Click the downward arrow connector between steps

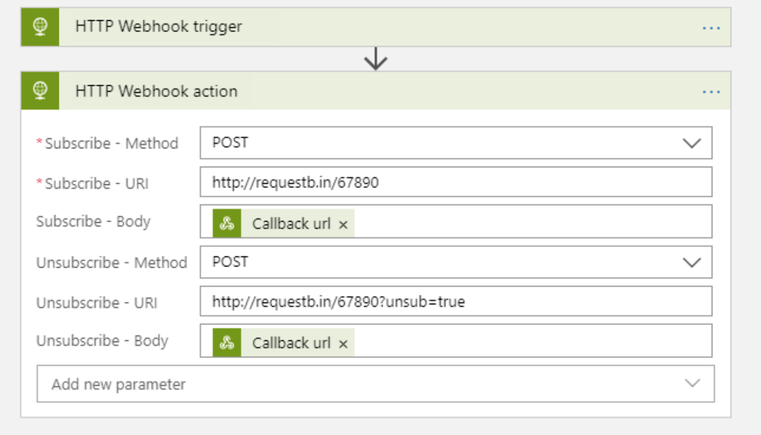pyautogui.click(x=377, y=60)
